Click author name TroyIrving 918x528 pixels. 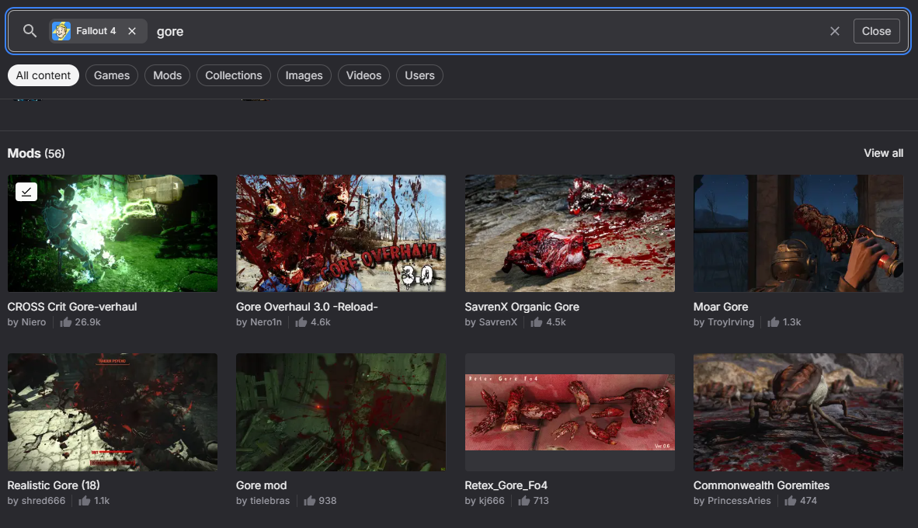pyautogui.click(x=731, y=322)
